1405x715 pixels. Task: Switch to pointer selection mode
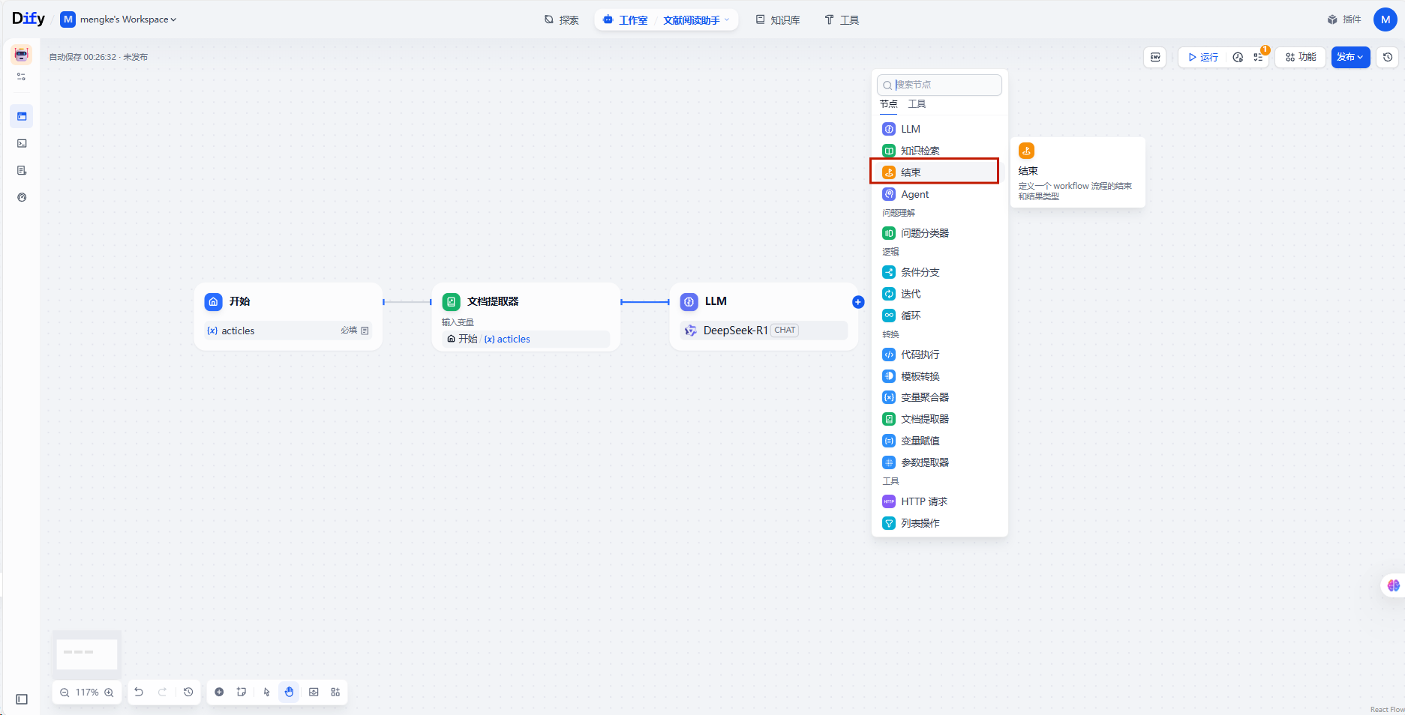[266, 692]
